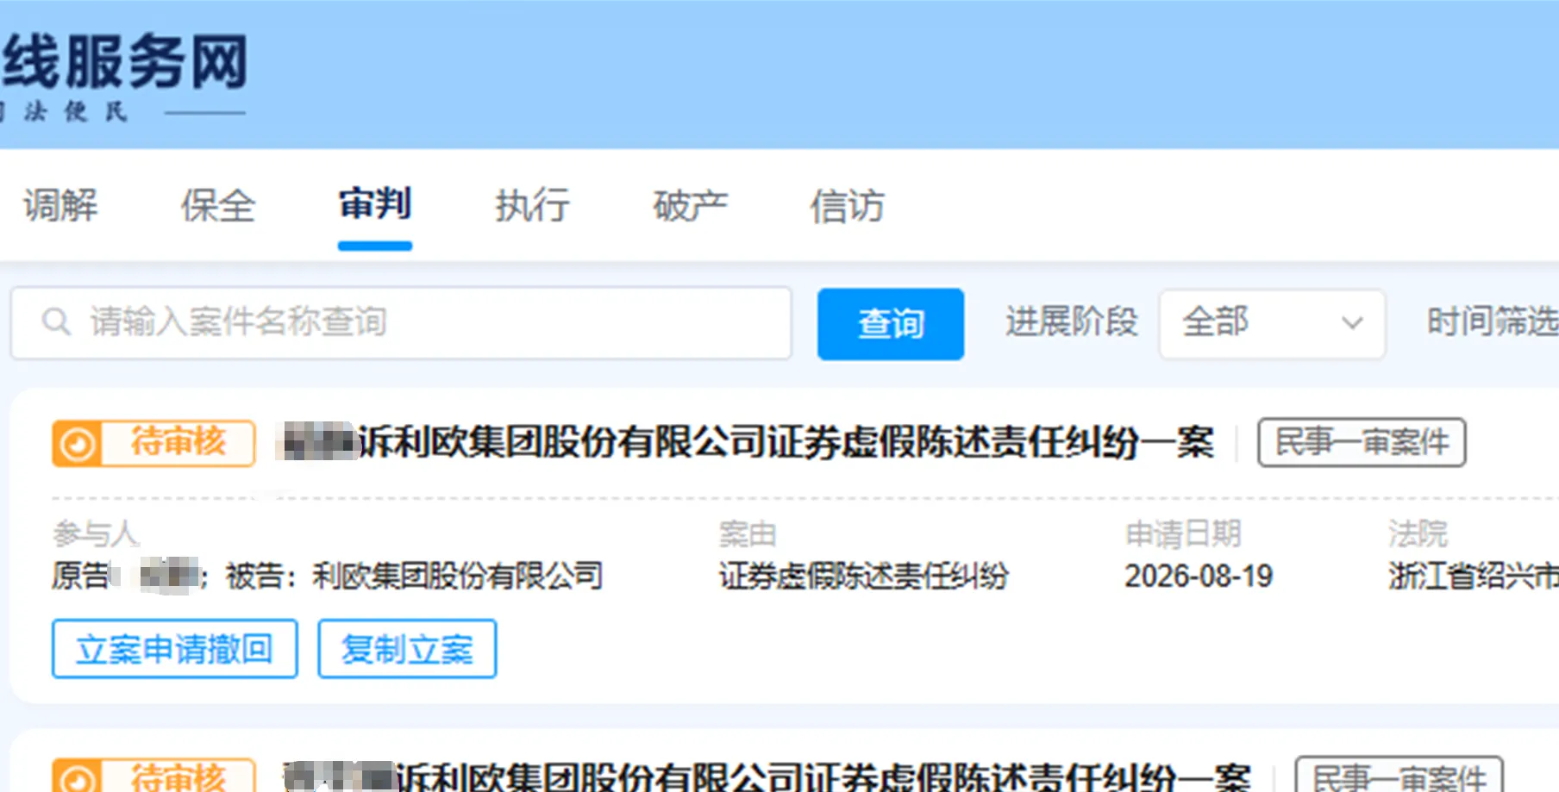Click the 2026-08-19 application date
Viewport: 1559px width, 792px height.
pyautogui.click(x=1199, y=576)
